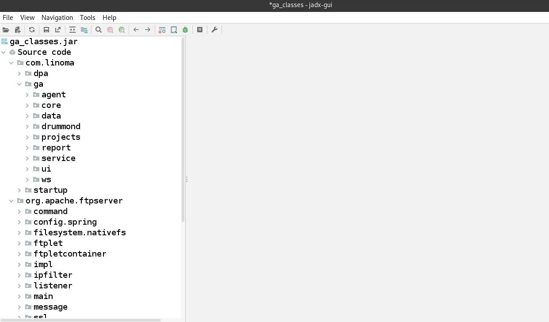
Task: Collapse the com.linoma package
Action: [x=11, y=62]
